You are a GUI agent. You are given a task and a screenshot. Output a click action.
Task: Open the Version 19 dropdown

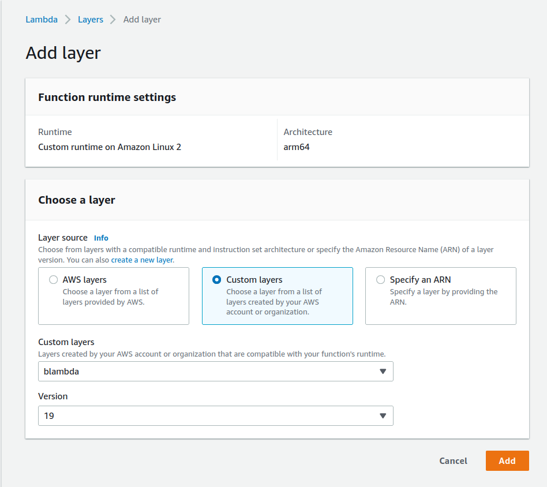tap(216, 415)
